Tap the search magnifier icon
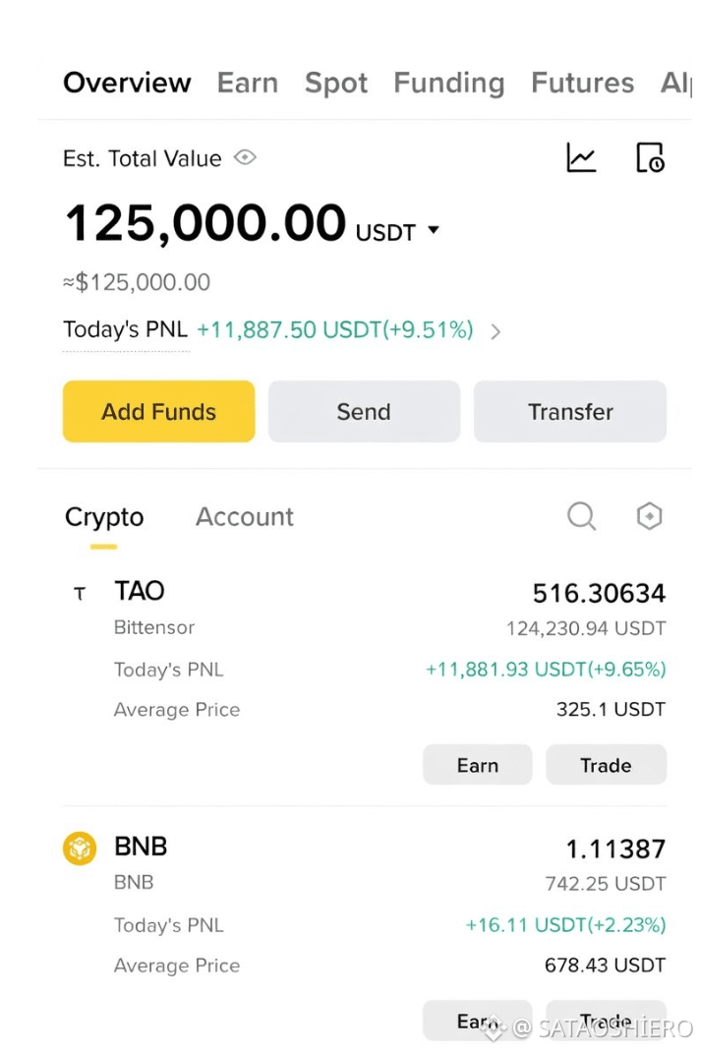Image resolution: width=701 pixels, height=1053 pixels. coord(581,517)
